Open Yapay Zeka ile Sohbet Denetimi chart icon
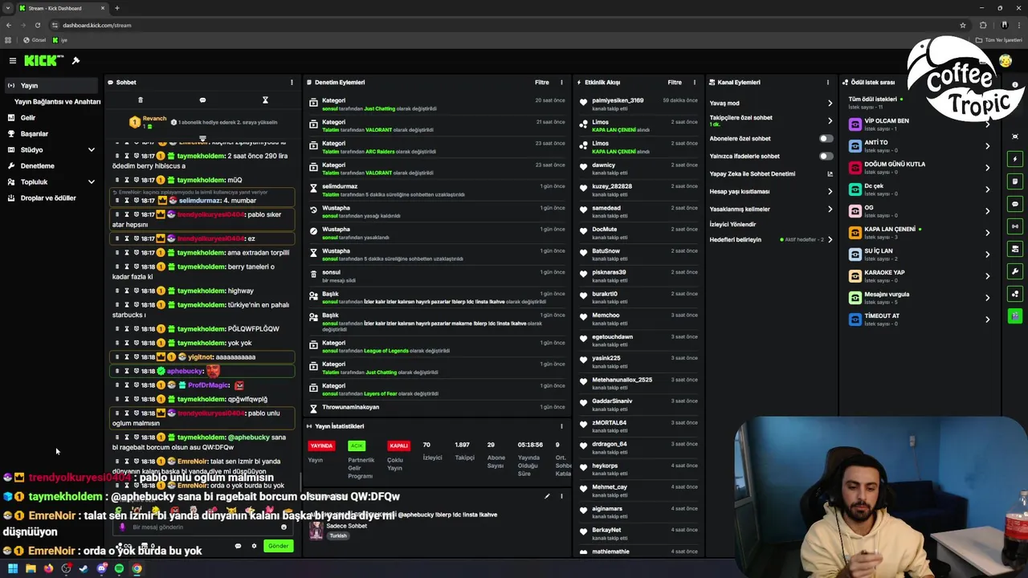Viewport: 1028px width, 578px height. [830, 173]
